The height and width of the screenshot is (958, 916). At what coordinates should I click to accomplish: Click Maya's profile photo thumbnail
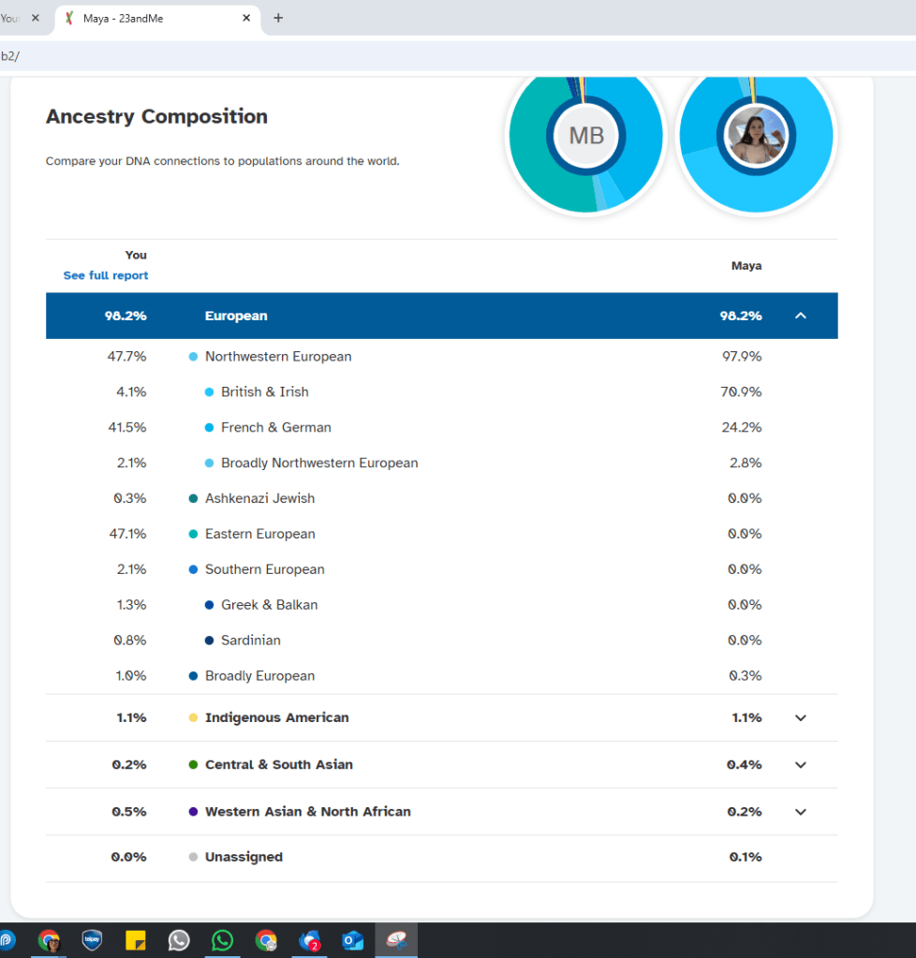pyautogui.click(x=757, y=136)
